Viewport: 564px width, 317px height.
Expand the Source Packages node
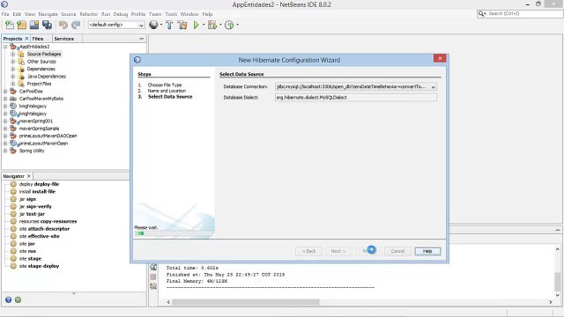12,54
